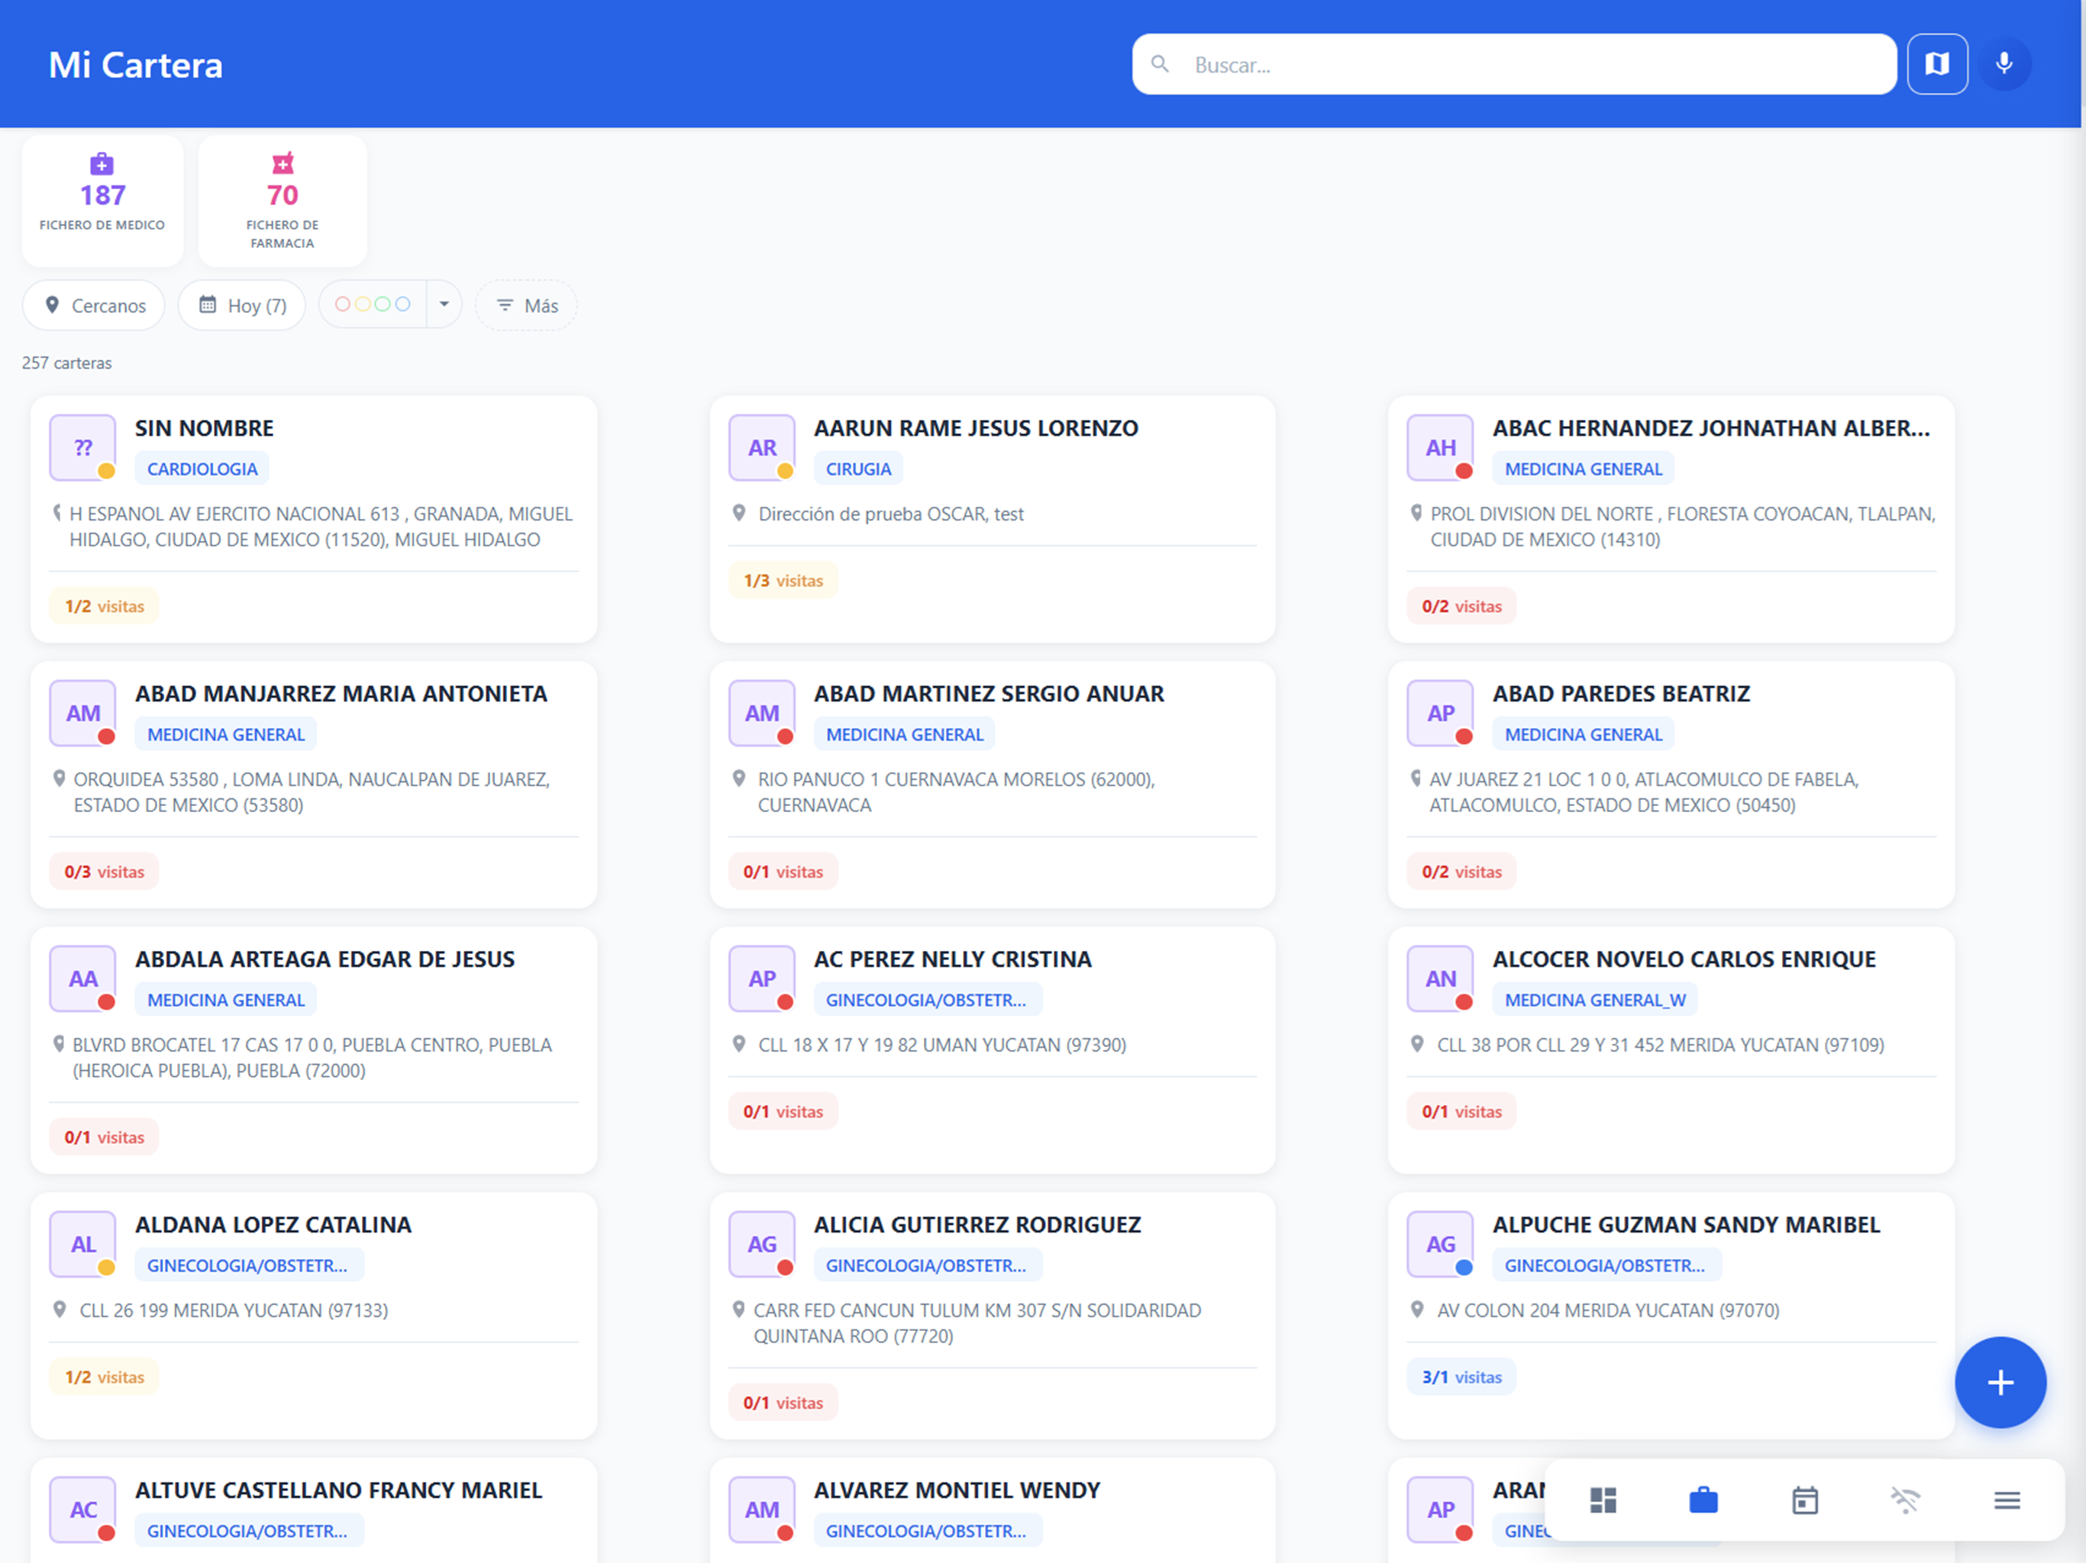Click the magnifier icon in search bar

tap(1160, 64)
